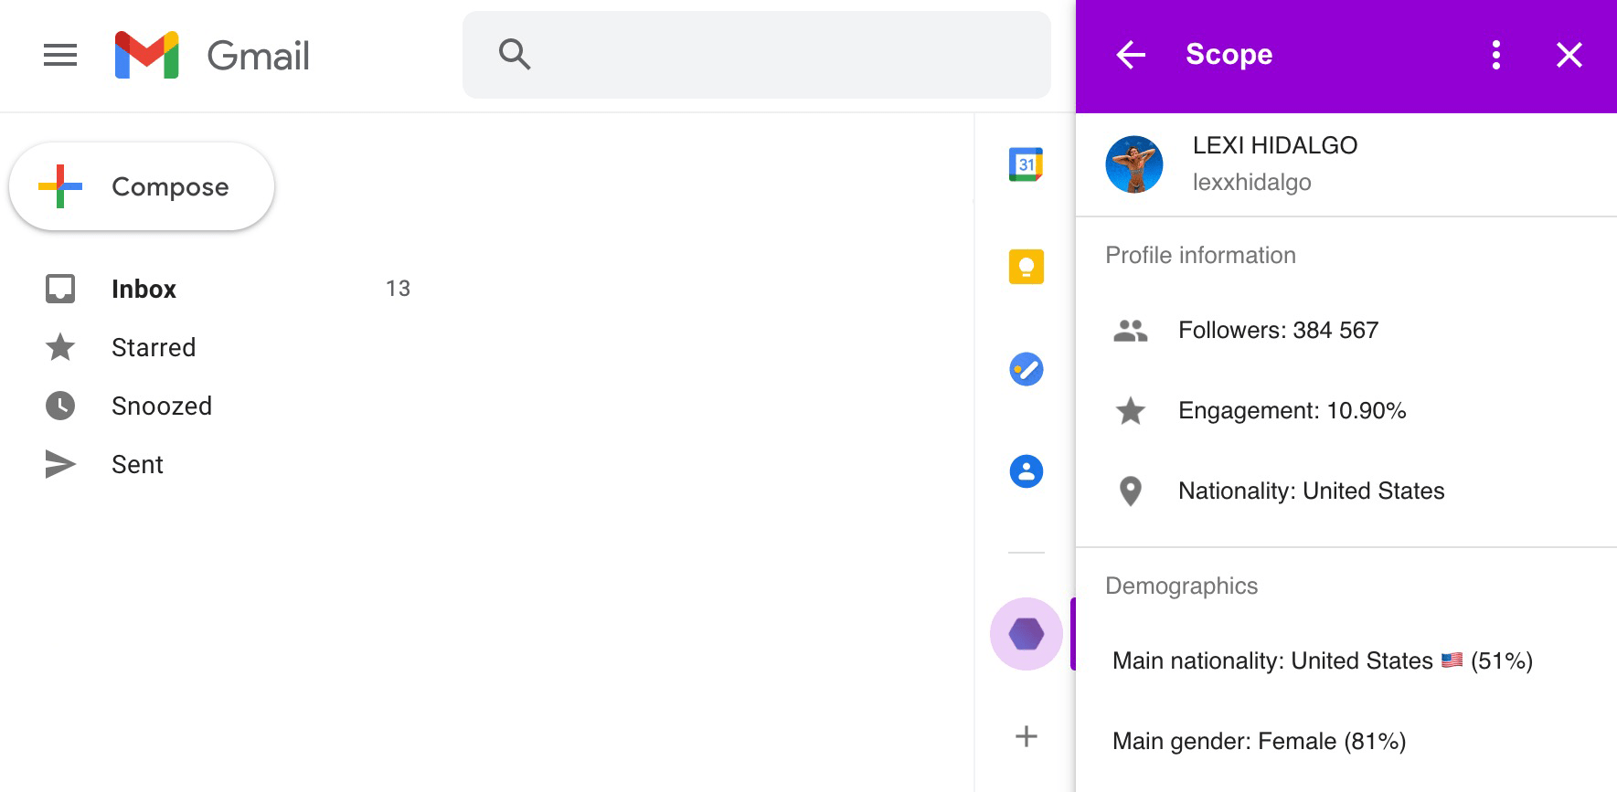
Task: Click the Snoozed clock icon
Action: pos(60,406)
